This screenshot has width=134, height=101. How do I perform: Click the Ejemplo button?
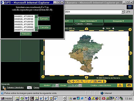tap(44, 19)
